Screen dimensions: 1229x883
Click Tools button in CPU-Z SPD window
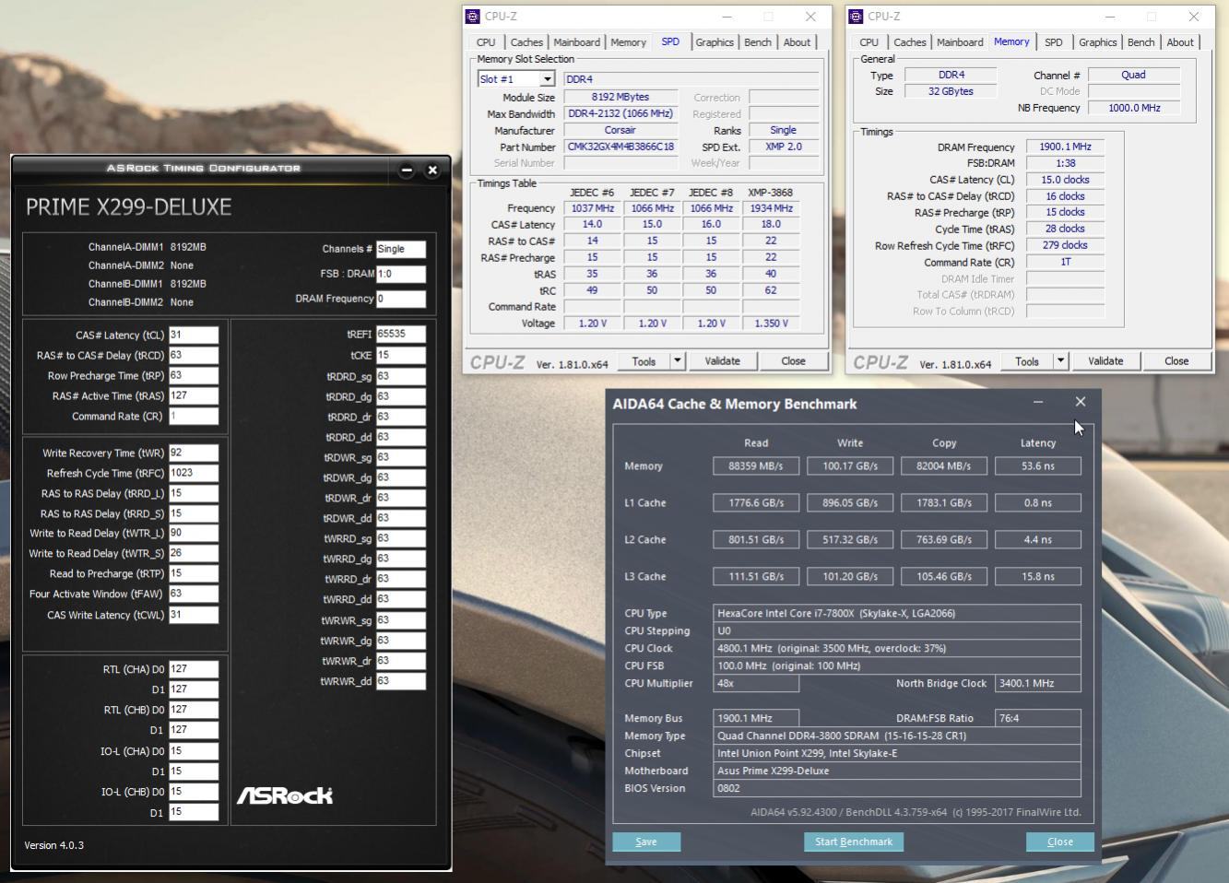tap(644, 361)
